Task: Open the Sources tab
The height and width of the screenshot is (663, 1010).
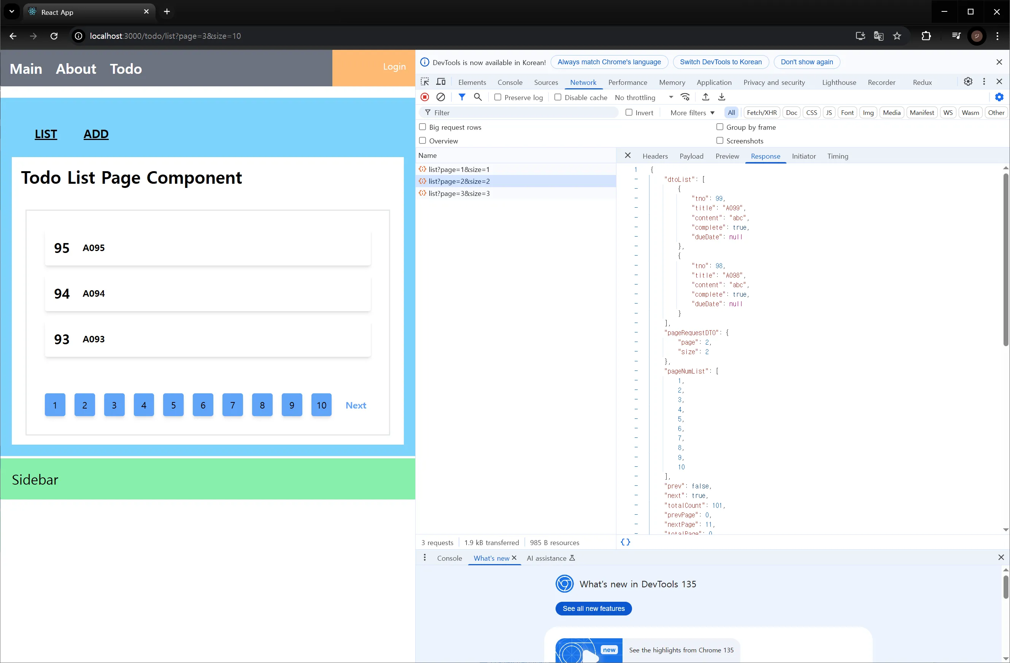Action: [546, 82]
